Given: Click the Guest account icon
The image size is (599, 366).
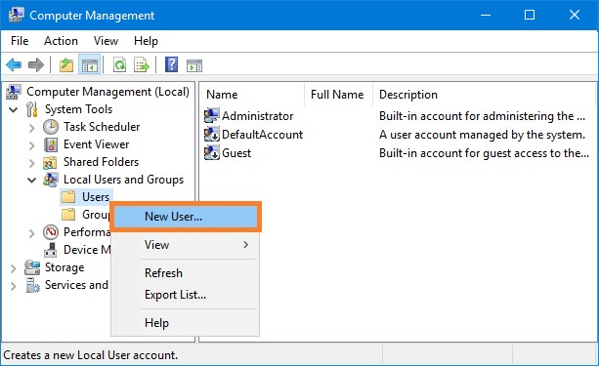Looking at the screenshot, I should tap(212, 153).
